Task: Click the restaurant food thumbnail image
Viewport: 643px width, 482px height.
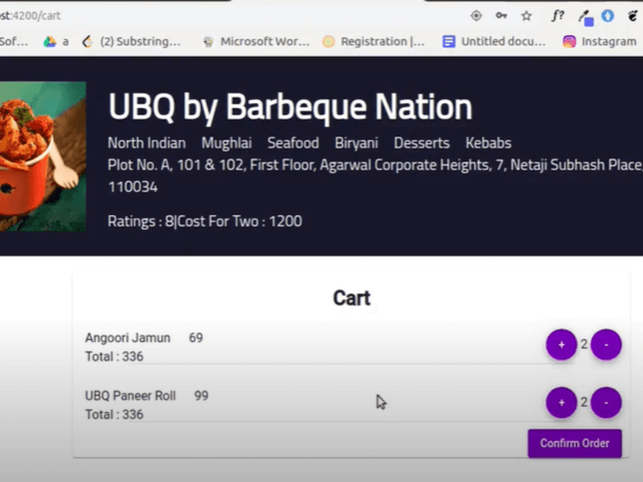Action: tap(43, 156)
